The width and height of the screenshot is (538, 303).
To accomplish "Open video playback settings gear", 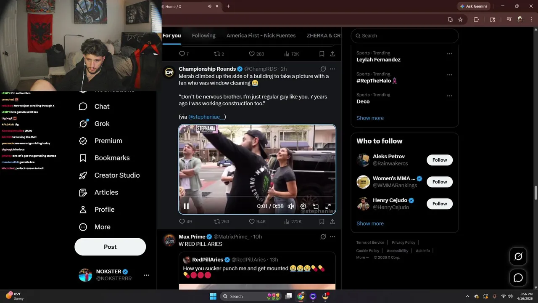I will click(303, 206).
